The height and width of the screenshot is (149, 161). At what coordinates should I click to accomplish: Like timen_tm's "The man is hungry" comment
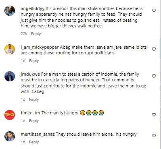[x=154, y=115]
